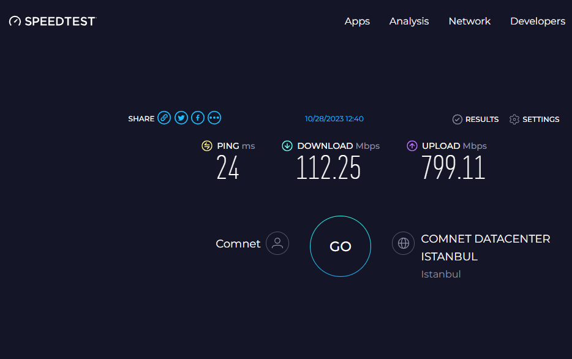Change server COMNET DATACENTER ISTANBUL
The width and height of the screenshot is (572, 359).
(485, 248)
